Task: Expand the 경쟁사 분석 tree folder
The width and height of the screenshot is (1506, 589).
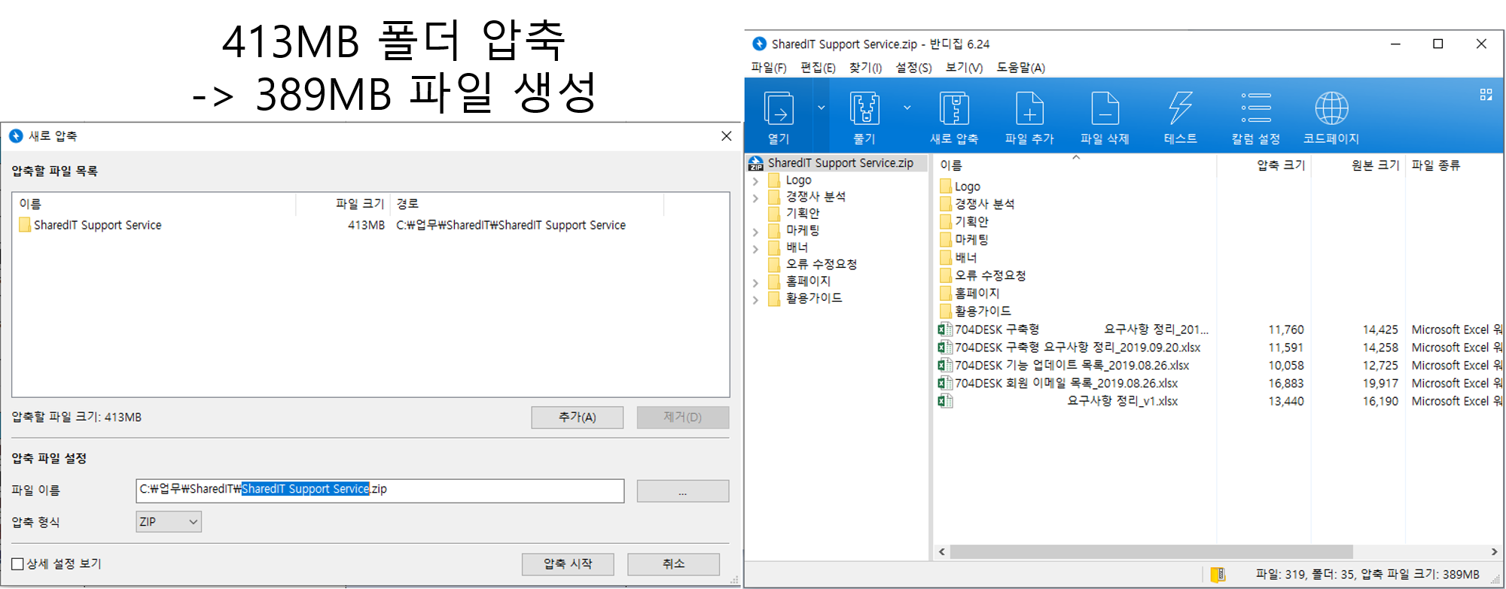Action: point(755,197)
